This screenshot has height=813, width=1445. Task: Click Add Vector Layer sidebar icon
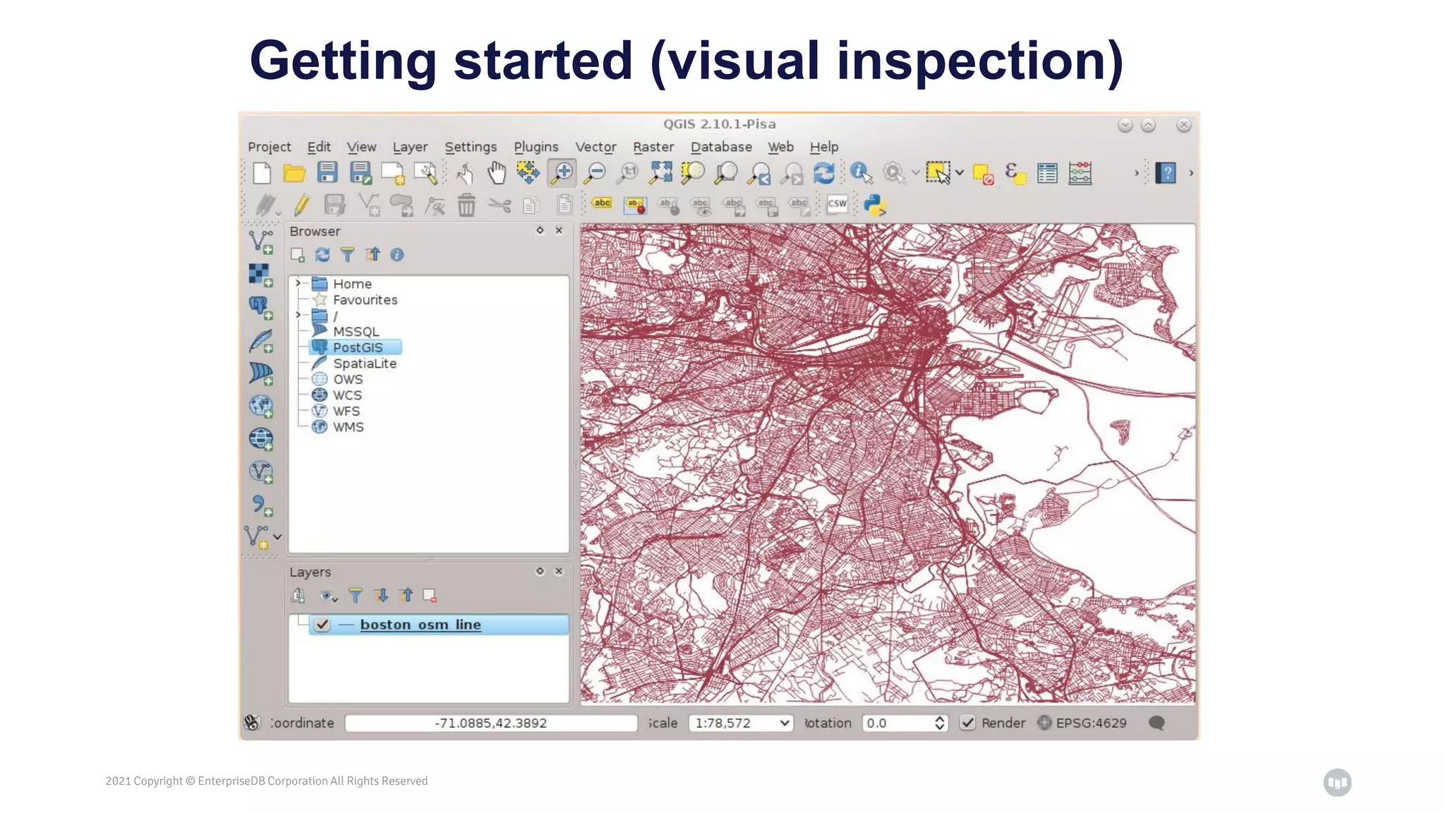(x=261, y=242)
